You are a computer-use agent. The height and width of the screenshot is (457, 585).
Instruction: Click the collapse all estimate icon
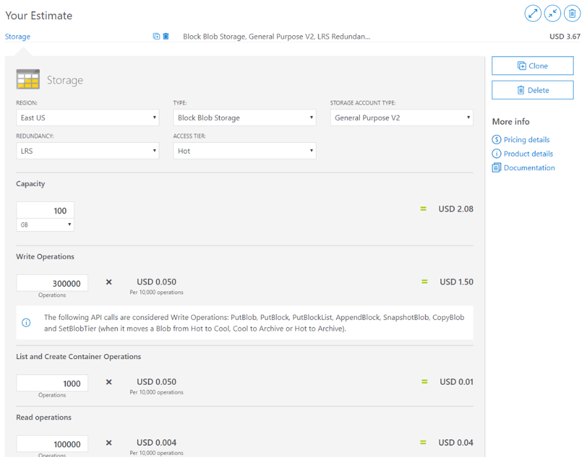click(x=552, y=14)
